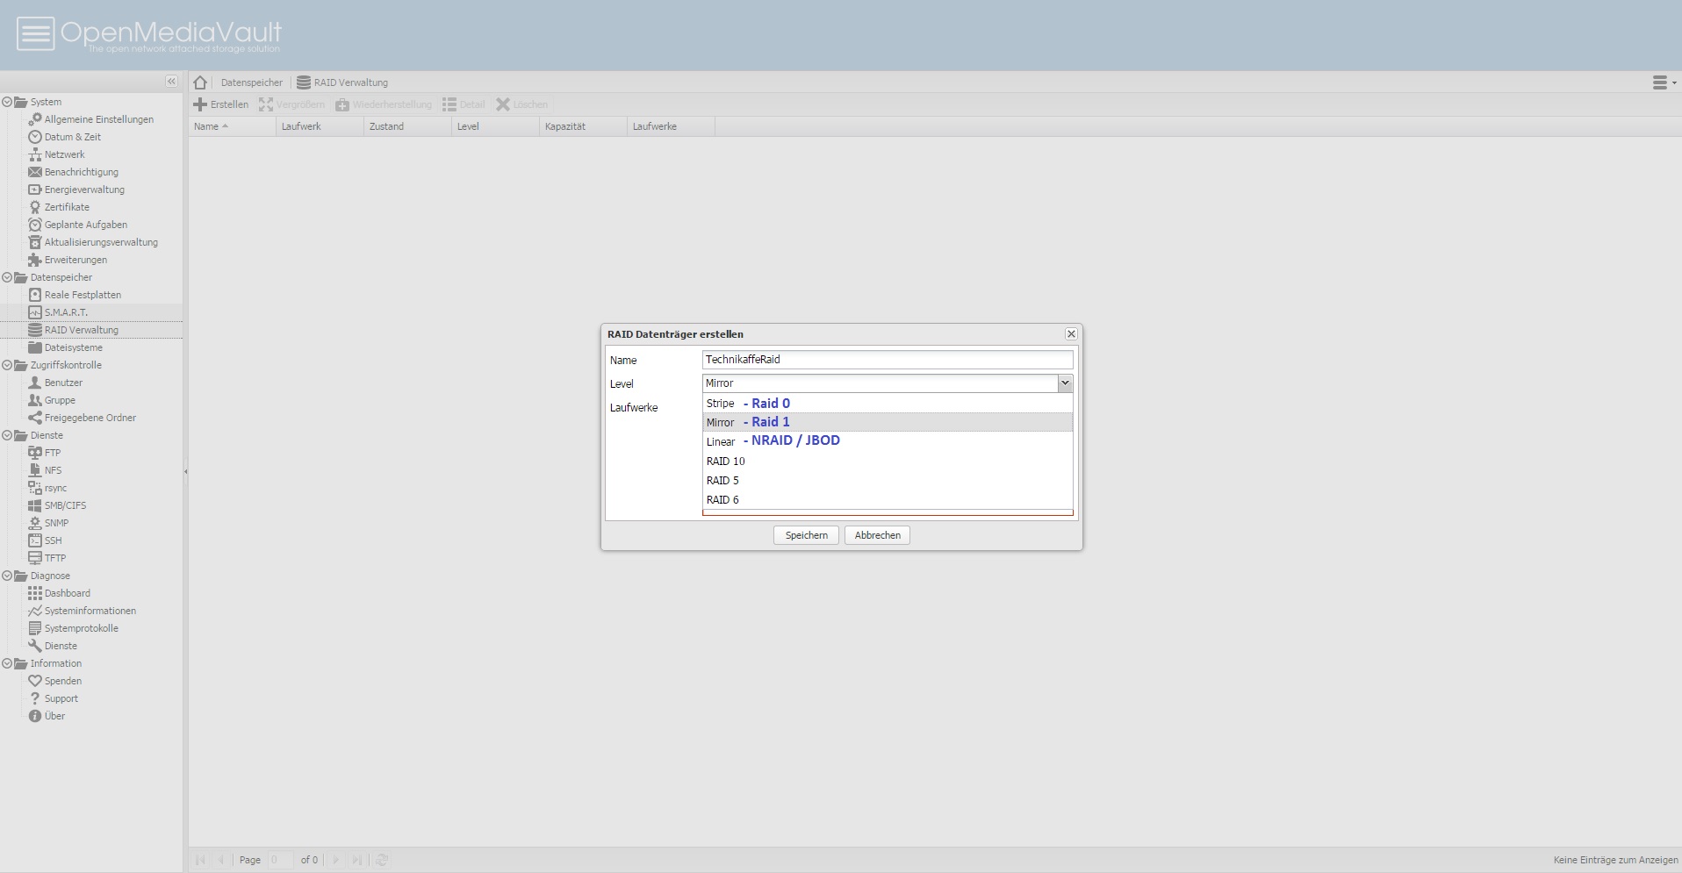The image size is (1682, 873).
Task: Open Datum & Zeit clock icon
Action: [x=35, y=137]
